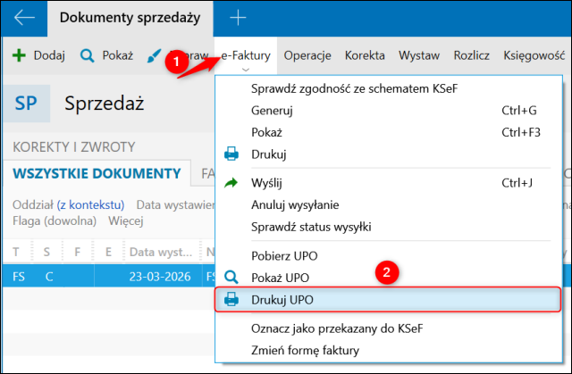Click the Więcej filters link
The image size is (572, 374).
coord(126,220)
